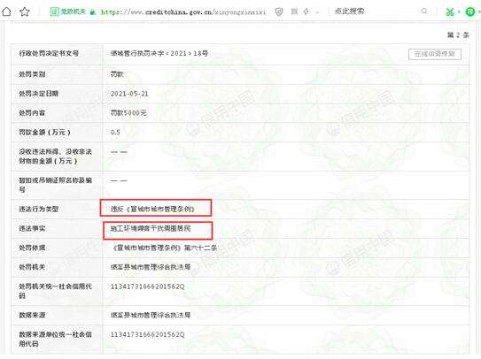This screenshot has width=481, height=359.
Task: Click the 11341731666201562Q code in 处罚机关 code row
Action: 148,286
